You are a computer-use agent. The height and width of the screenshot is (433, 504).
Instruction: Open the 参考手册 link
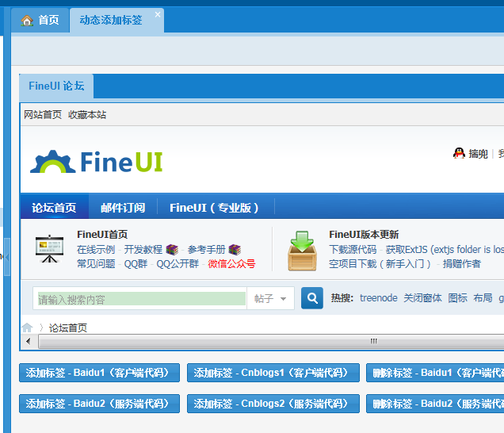(206, 249)
